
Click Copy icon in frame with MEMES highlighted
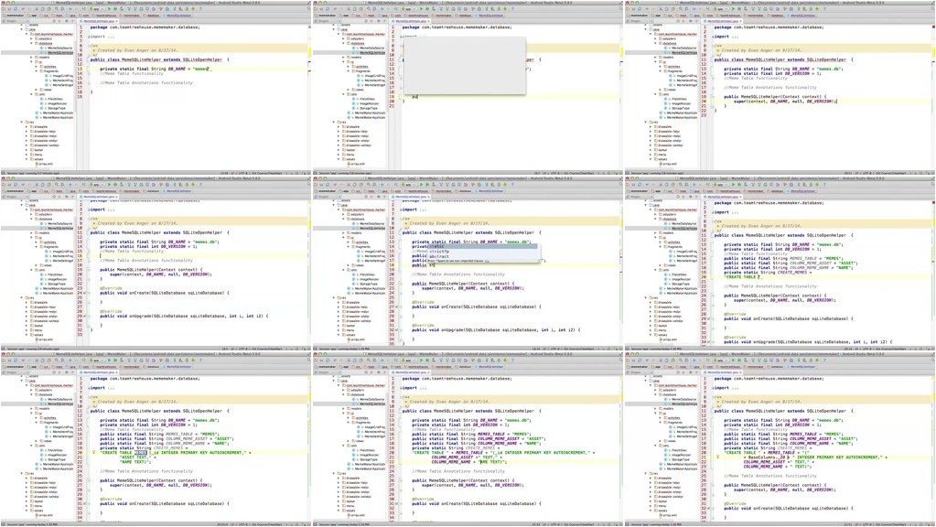pyautogui.click(x=43, y=360)
